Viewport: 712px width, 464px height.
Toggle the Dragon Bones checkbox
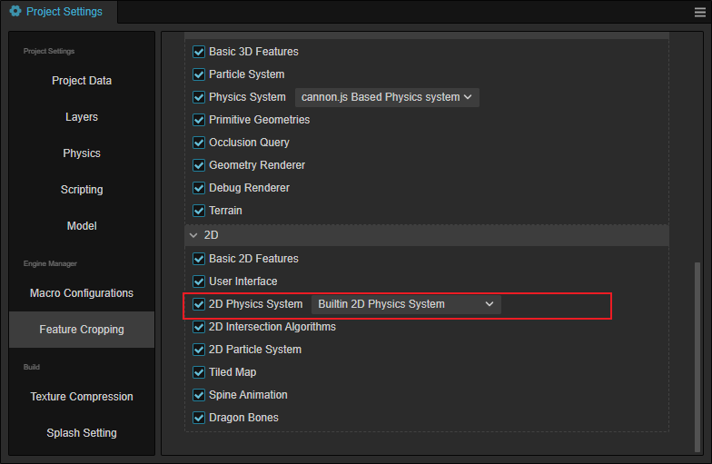point(199,418)
